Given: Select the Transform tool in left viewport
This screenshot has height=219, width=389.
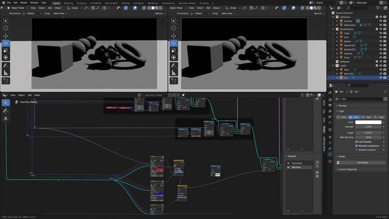Looking at the screenshot, I should click(5, 58).
